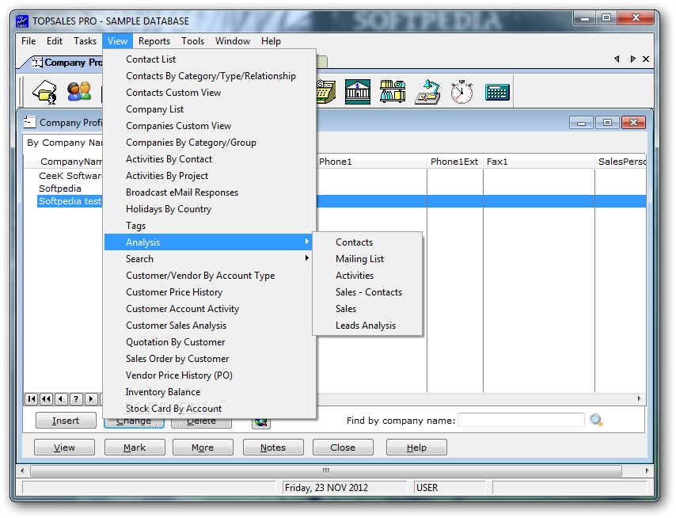Click the desk lamp toolbar icon
This screenshot has height=518, width=676.
[x=427, y=91]
